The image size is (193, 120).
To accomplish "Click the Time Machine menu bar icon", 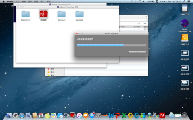I will pyautogui.click(x=132, y=1).
